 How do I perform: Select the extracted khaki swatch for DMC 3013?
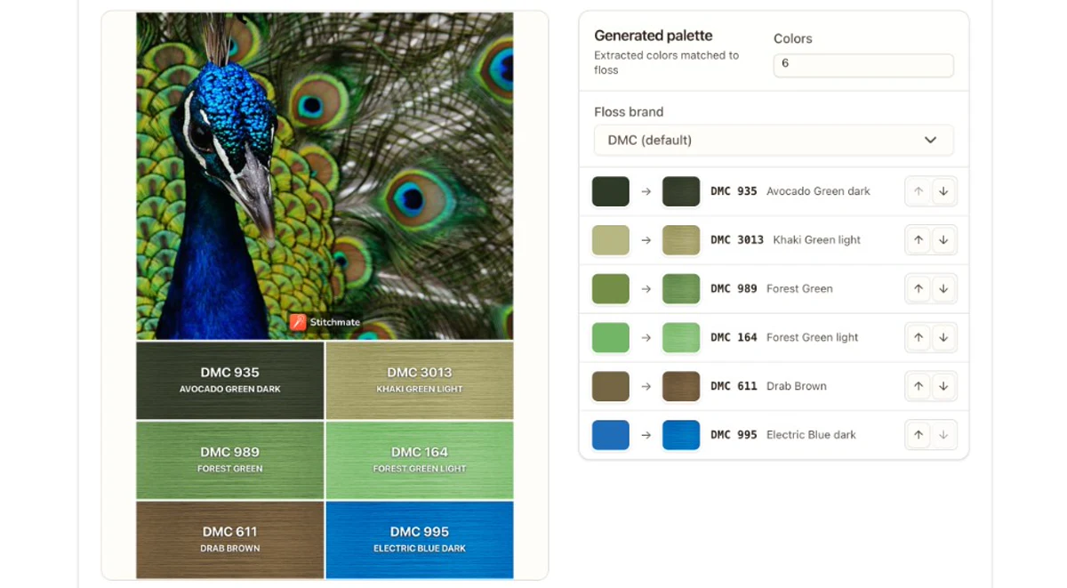611,240
